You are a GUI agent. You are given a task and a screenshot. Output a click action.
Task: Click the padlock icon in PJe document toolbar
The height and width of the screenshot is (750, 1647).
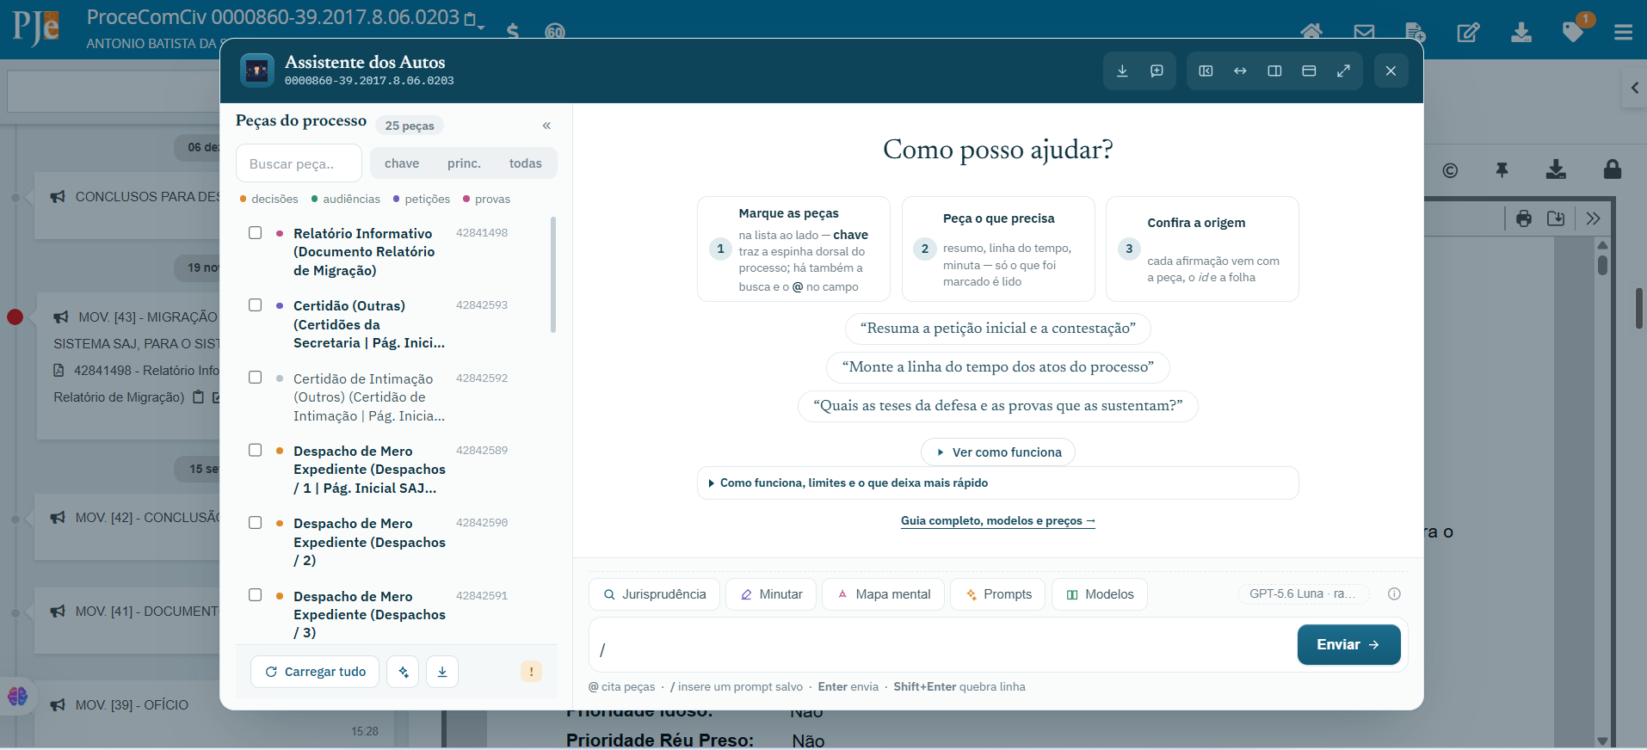[1613, 169]
